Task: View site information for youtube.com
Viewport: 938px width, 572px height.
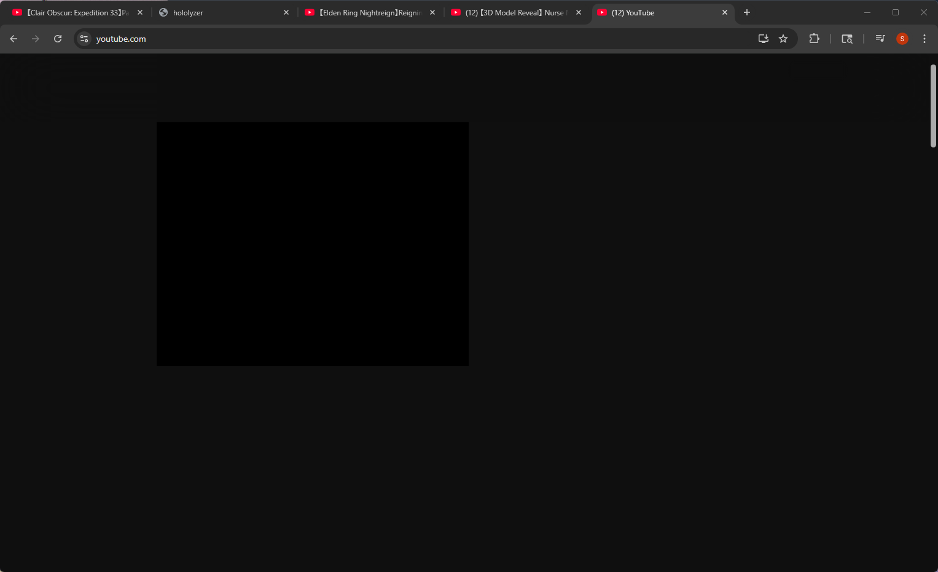Action: point(84,39)
